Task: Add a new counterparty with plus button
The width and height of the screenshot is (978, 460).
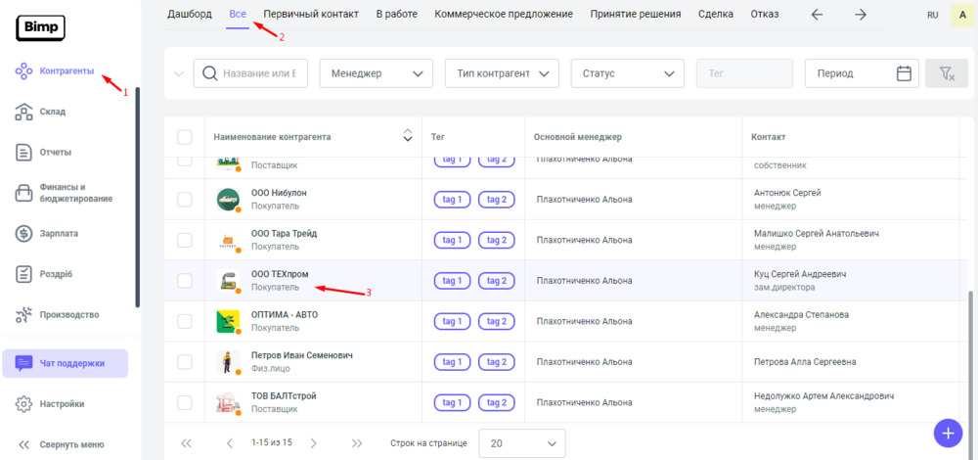Action: coord(948,432)
